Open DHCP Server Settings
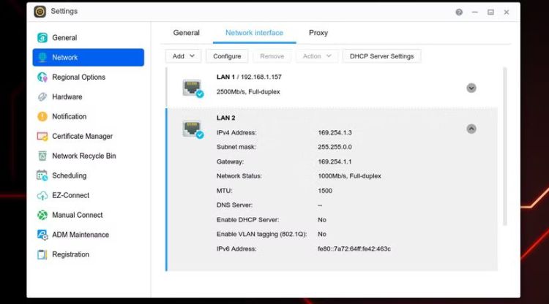Image resolution: width=549 pixels, height=304 pixels. tap(381, 56)
